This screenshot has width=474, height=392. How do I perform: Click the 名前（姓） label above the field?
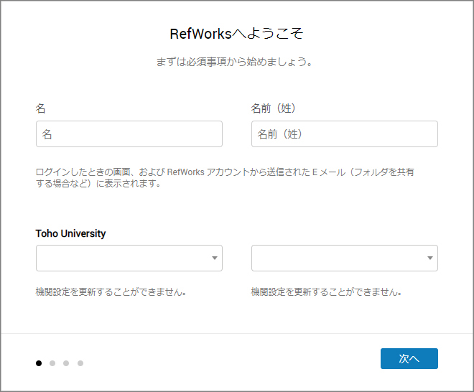274,108
